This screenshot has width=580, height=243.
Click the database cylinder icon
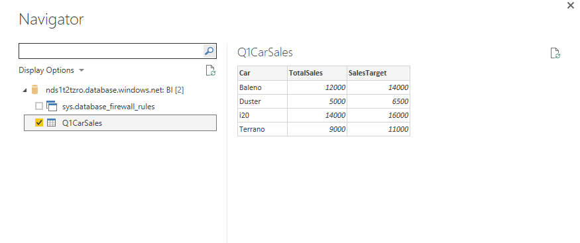pyautogui.click(x=34, y=90)
